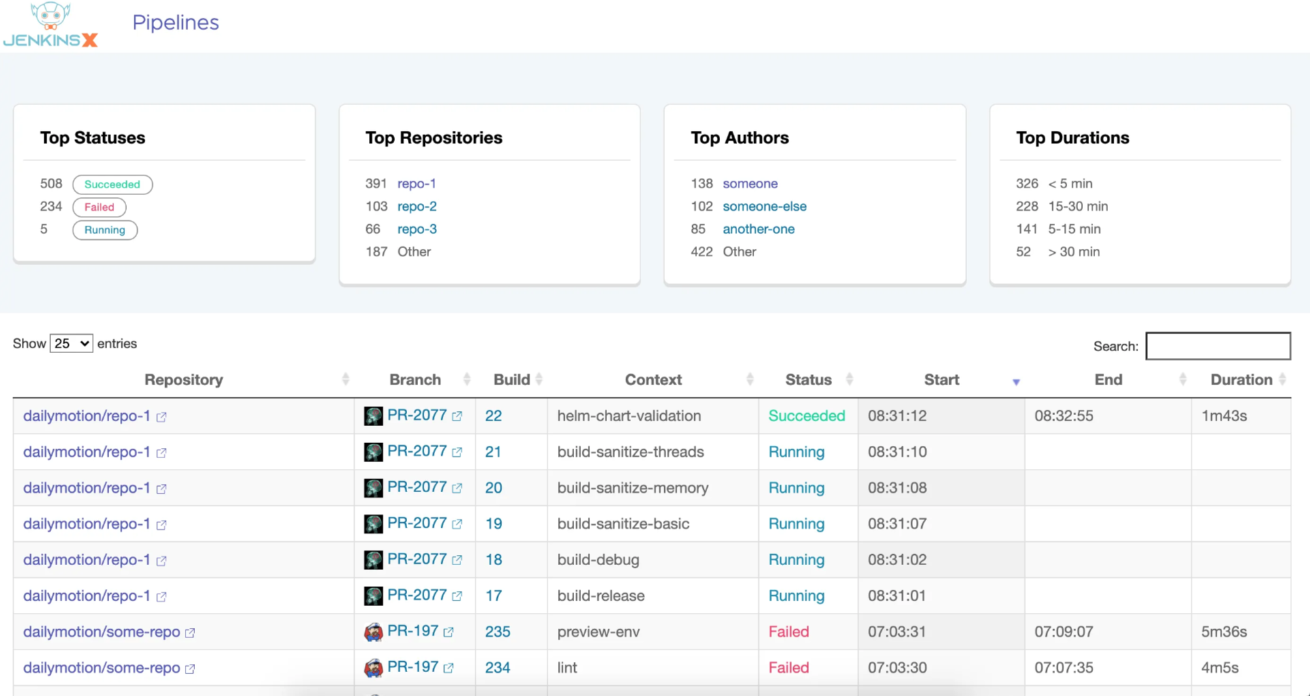Click external link icon next to PR-2077 build 22
1310x696 pixels.
coord(457,416)
